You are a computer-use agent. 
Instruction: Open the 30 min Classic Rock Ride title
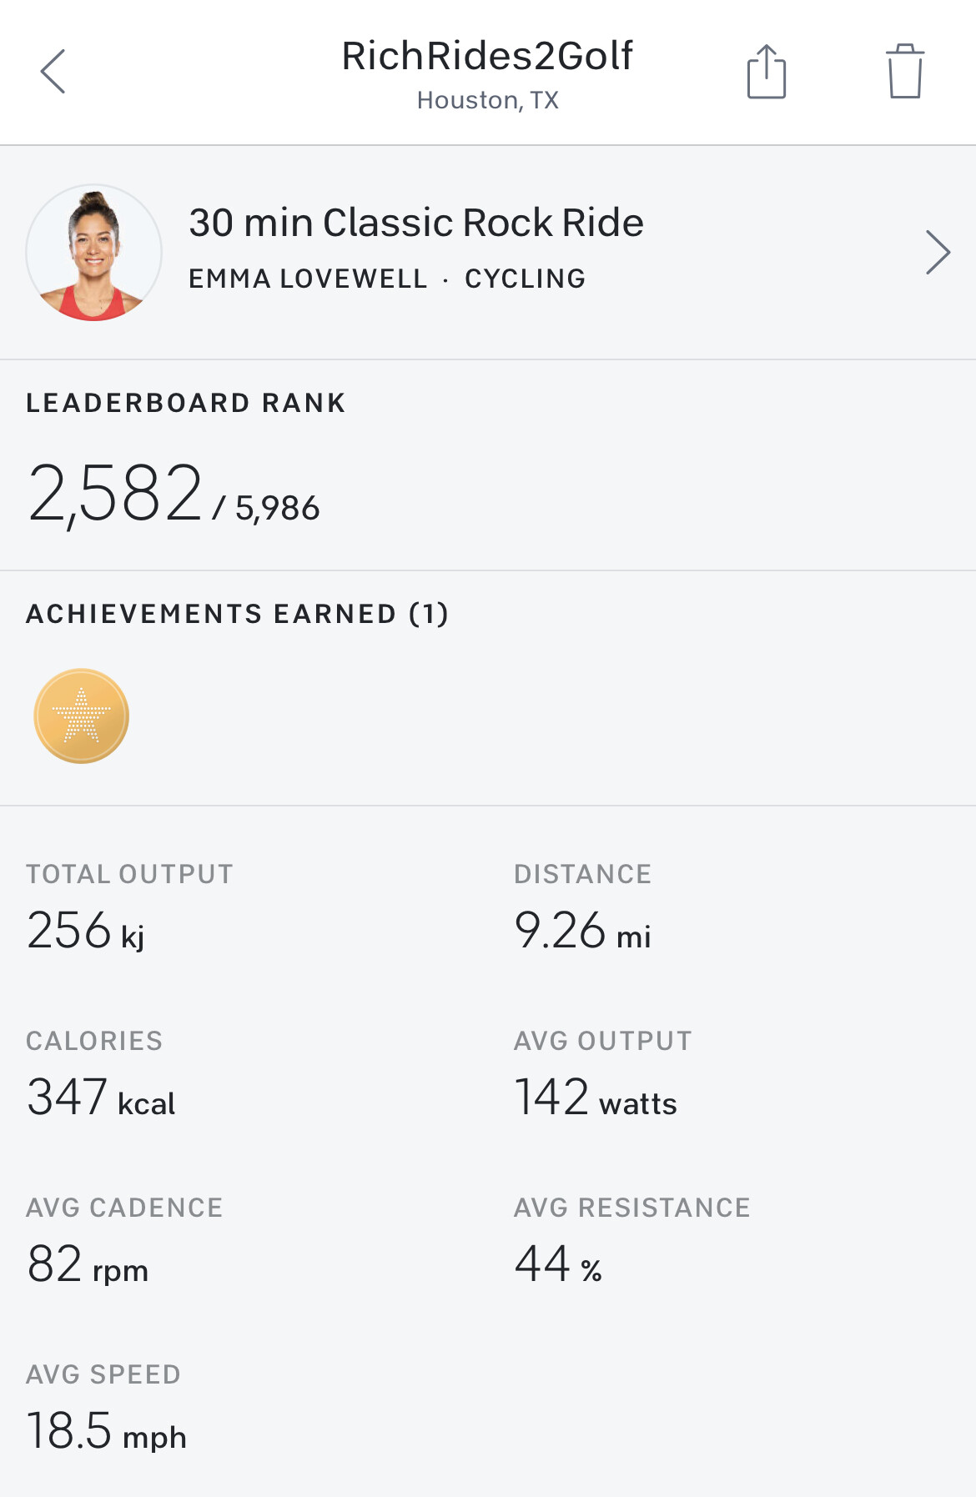click(x=415, y=223)
